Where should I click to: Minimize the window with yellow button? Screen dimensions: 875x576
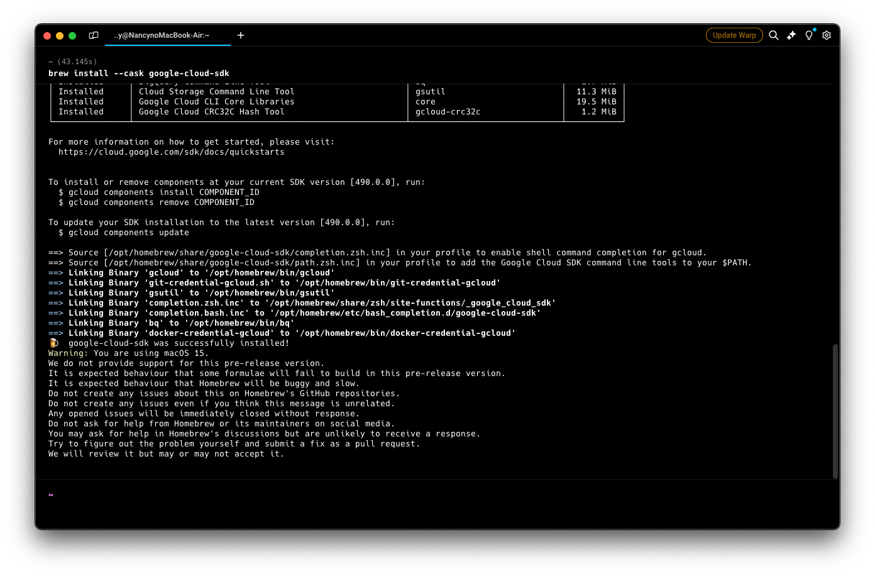coord(60,36)
